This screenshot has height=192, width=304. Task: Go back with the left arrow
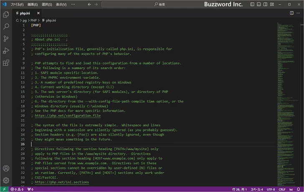(89, 4)
